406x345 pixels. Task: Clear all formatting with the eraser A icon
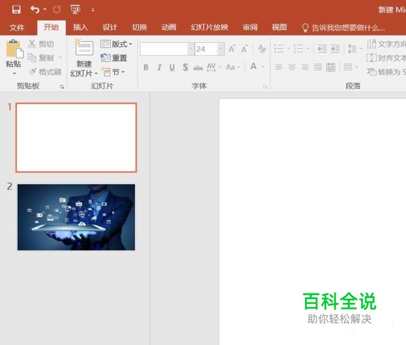click(x=262, y=49)
